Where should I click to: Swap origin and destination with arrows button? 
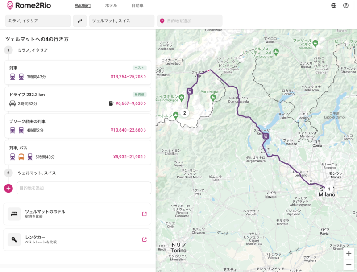pos(80,21)
